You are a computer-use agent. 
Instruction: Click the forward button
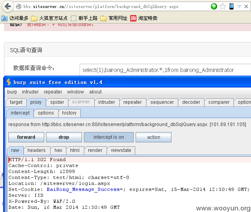click(x=26, y=137)
